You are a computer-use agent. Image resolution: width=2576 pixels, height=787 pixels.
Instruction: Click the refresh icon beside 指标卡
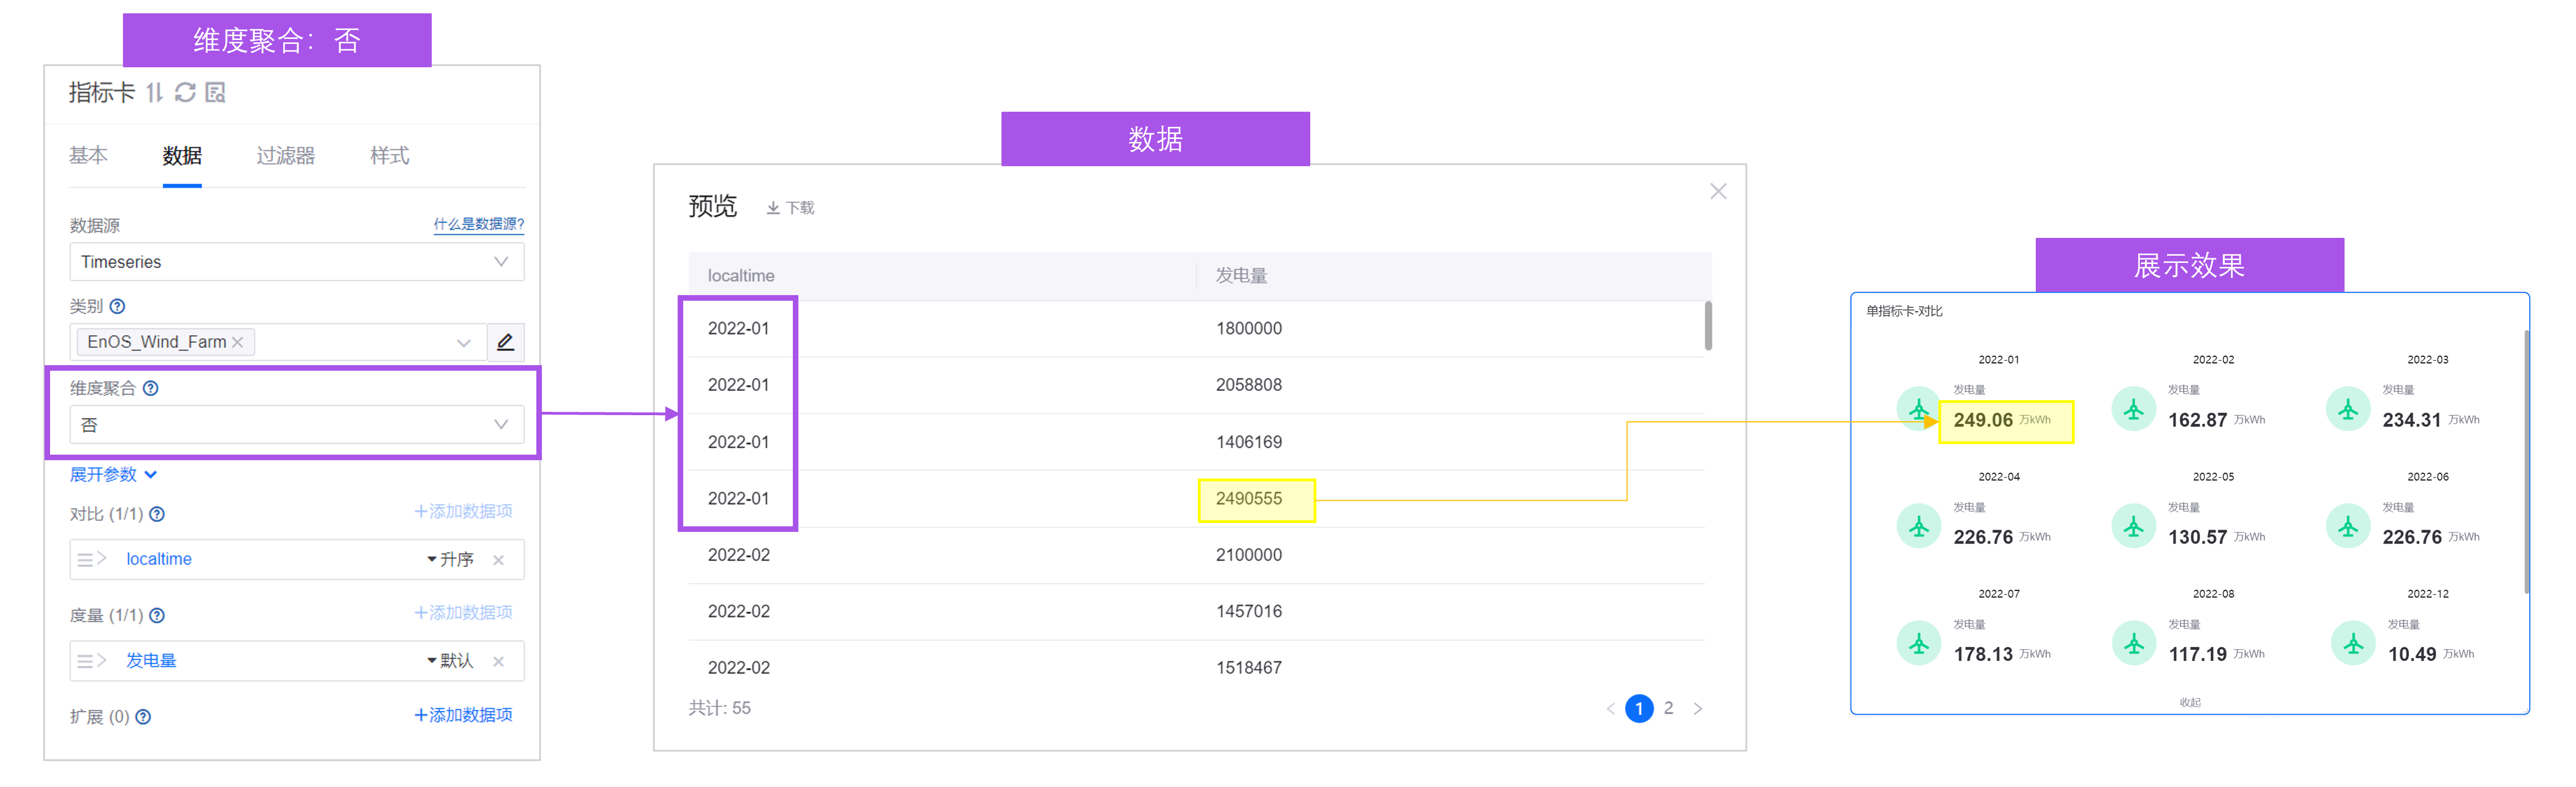click(185, 93)
